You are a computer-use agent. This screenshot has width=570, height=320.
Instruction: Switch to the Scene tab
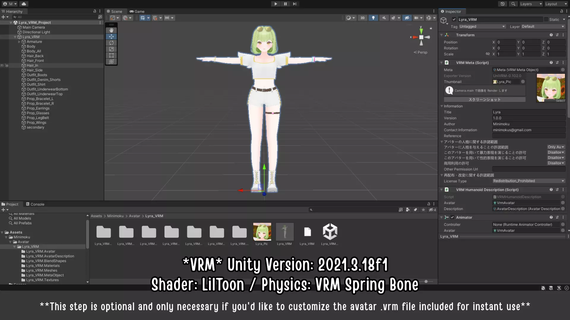tap(115, 11)
